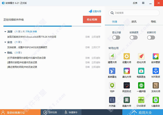Click the scan progress bar
The image size is (163, 115).
52,26
